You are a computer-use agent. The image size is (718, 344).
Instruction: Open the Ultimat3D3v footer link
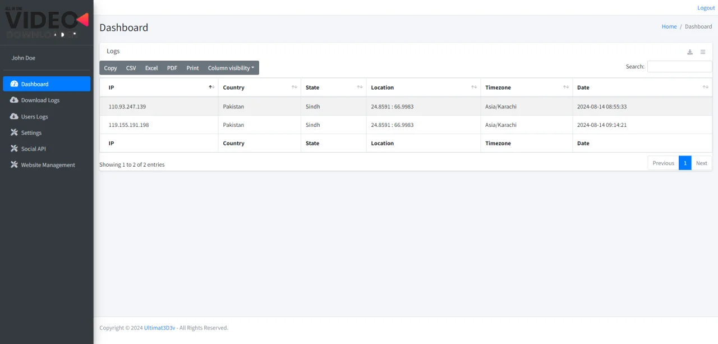159,328
